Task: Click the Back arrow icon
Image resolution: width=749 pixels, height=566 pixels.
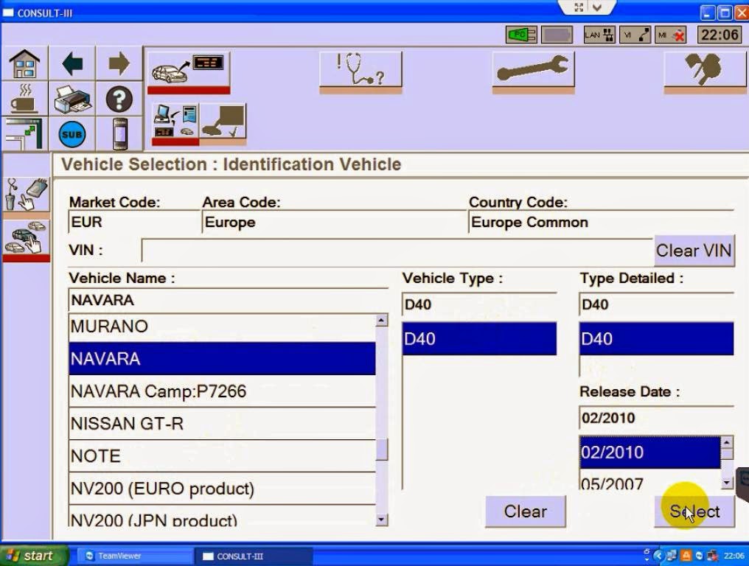Action: [72, 63]
